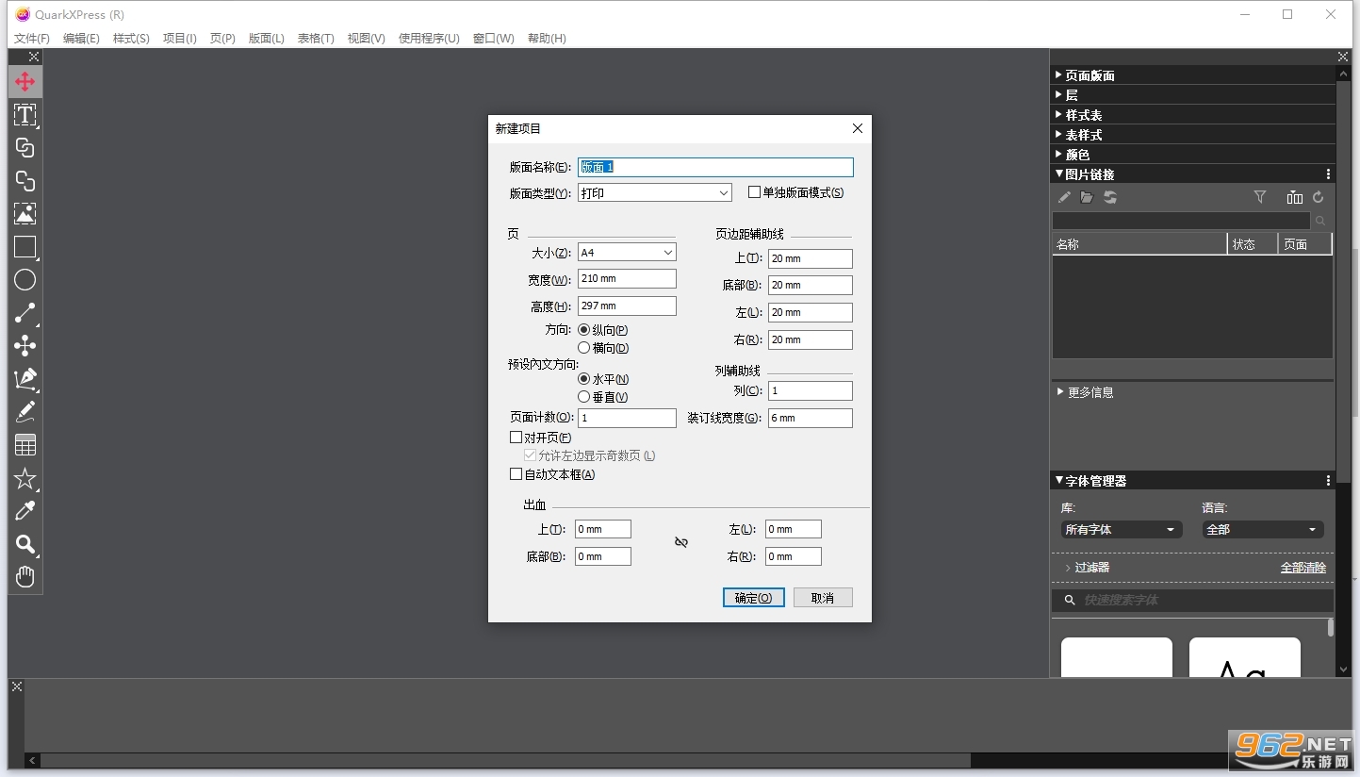The width and height of the screenshot is (1360, 777).
Task: Select the Text Content tool
Action: pos(25,115)
